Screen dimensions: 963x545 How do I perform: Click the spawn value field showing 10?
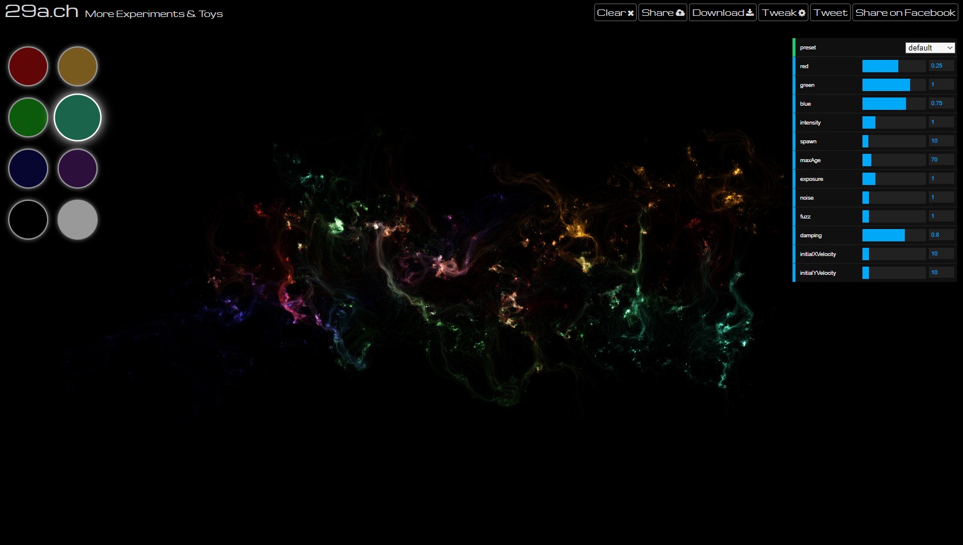pyautogui.click(x=941, y=141)
